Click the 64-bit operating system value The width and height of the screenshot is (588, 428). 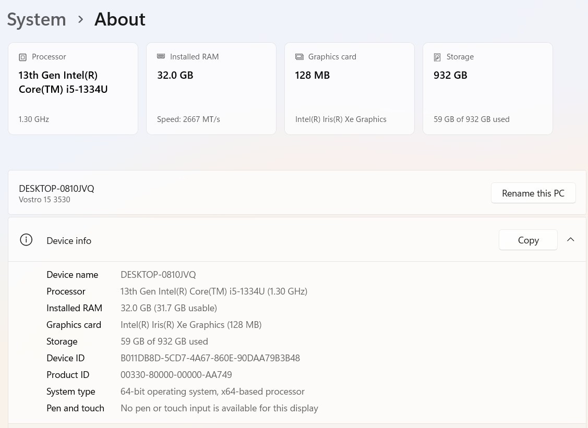[212, 392]
